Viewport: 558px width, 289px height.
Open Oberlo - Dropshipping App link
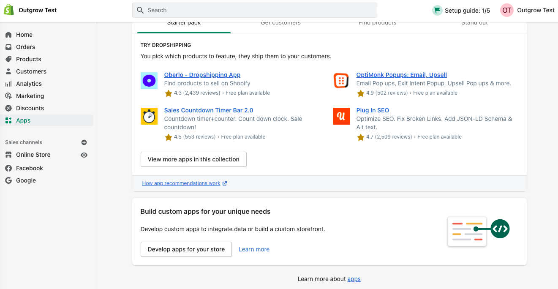202,75
